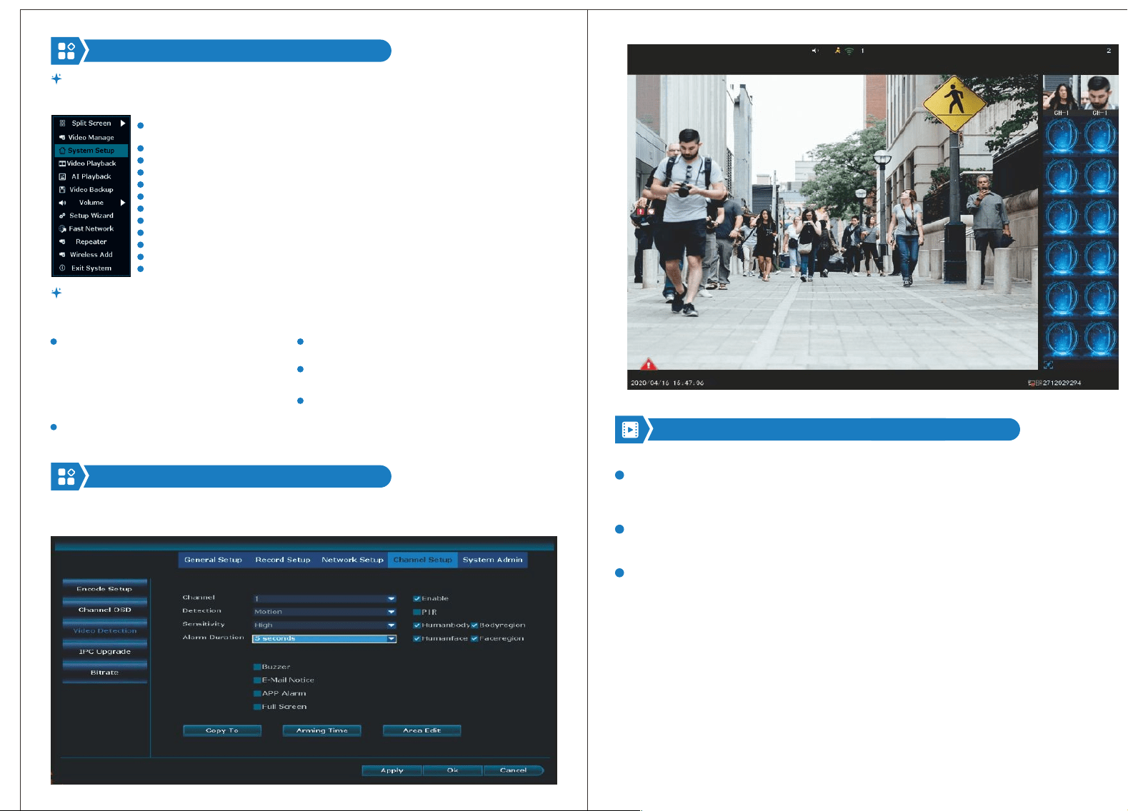Click the Setup Wizard gears icon
1128x811 pixels.
(x=62, y=216)
